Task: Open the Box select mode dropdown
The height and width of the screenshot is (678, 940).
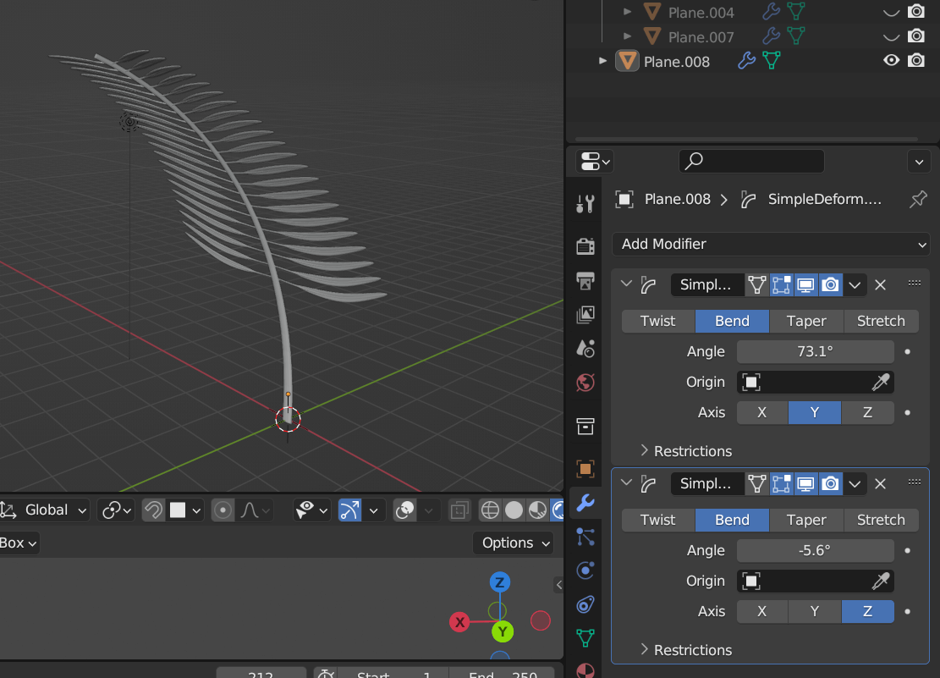Action: [19, 543]
